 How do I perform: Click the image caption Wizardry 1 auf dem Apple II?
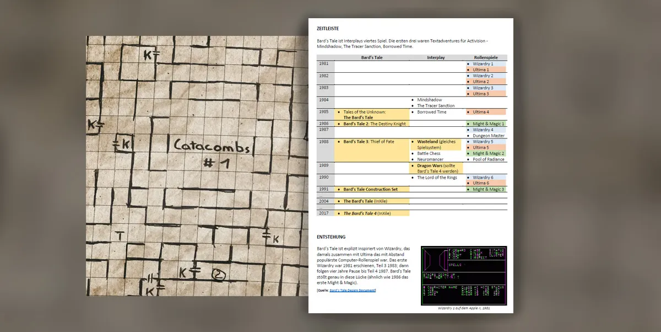(x=463, y=308)
